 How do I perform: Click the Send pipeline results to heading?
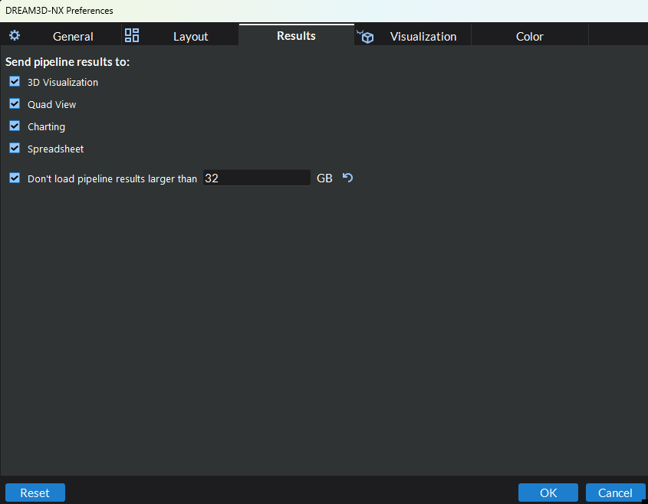coord(67,62)
